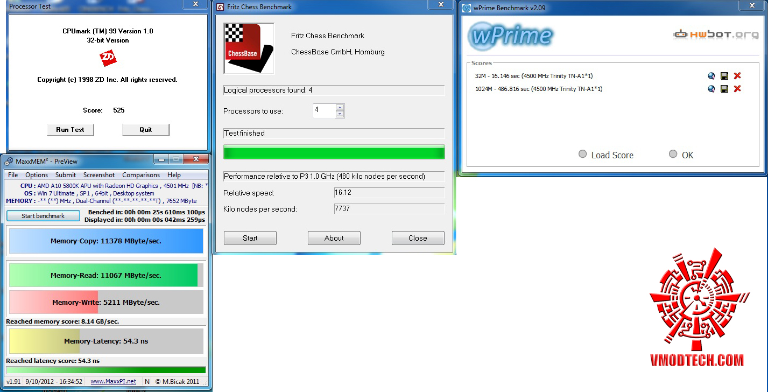The image size is (768, 392).
Task: Click the 'Performance relative to P3 1.0 GHz' text
Action: click(x=325, y=177)
